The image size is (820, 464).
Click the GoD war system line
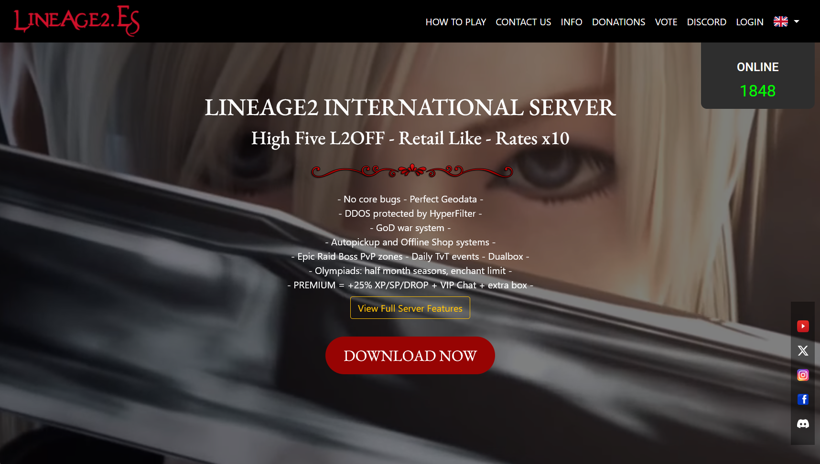click(x=410, y=228)
